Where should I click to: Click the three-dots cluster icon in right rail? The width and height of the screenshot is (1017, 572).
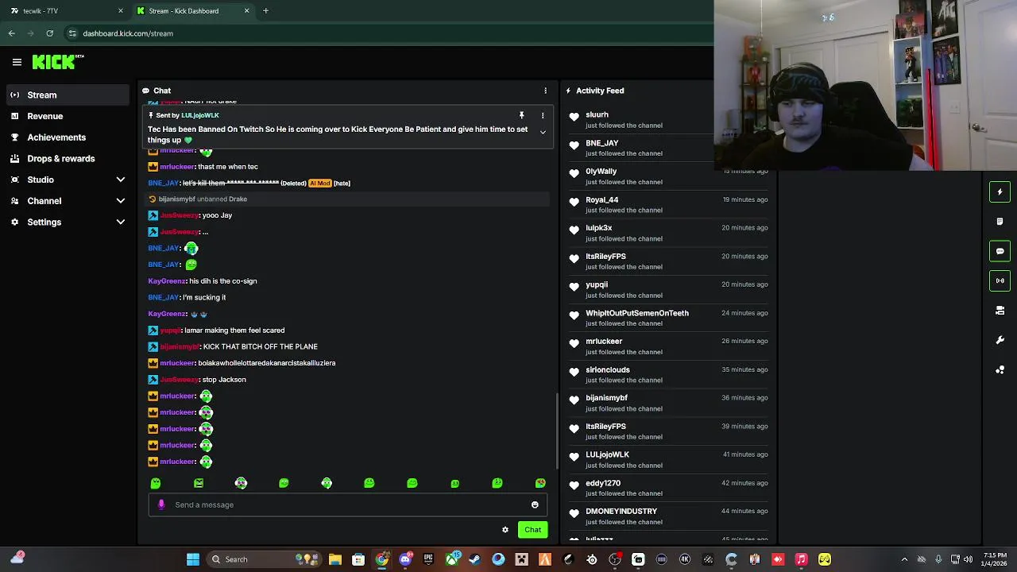pos(1000,370)
